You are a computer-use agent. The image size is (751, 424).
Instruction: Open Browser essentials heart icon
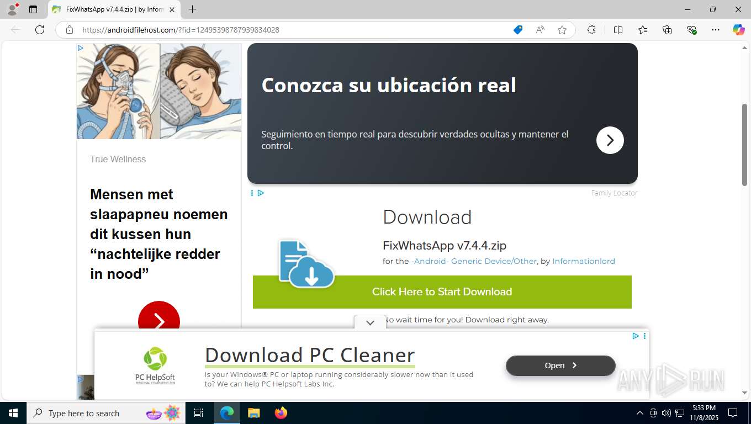pyautogui.click(x=691, y=30)
